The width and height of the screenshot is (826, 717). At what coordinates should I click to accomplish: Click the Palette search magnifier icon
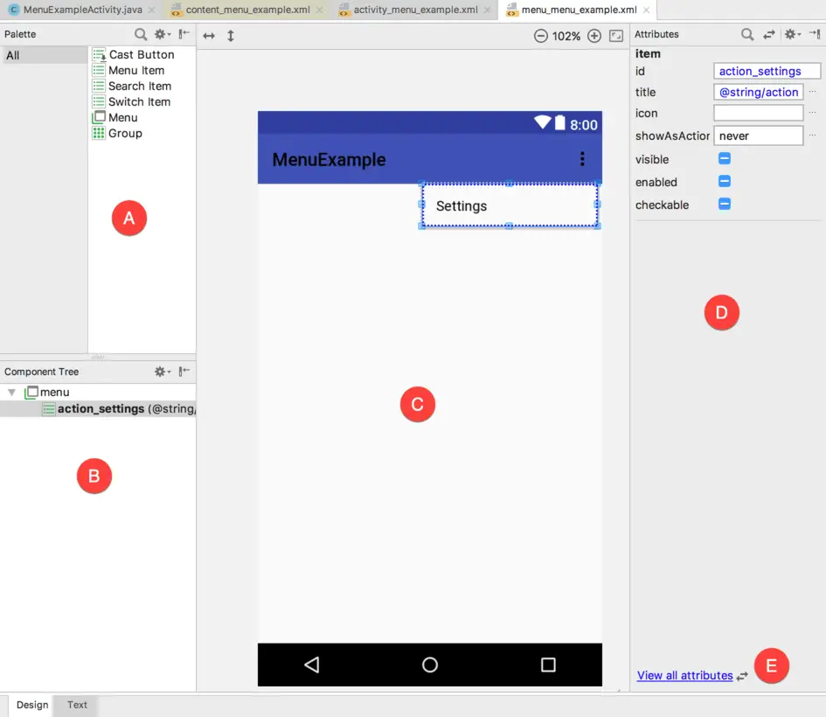[x=141, y=34]
